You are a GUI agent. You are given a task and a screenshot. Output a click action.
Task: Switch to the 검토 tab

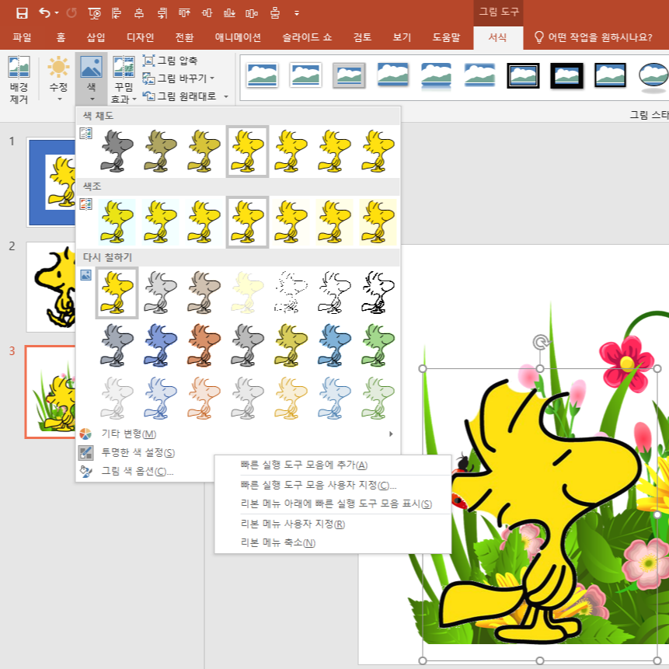[x=362, y=37]
